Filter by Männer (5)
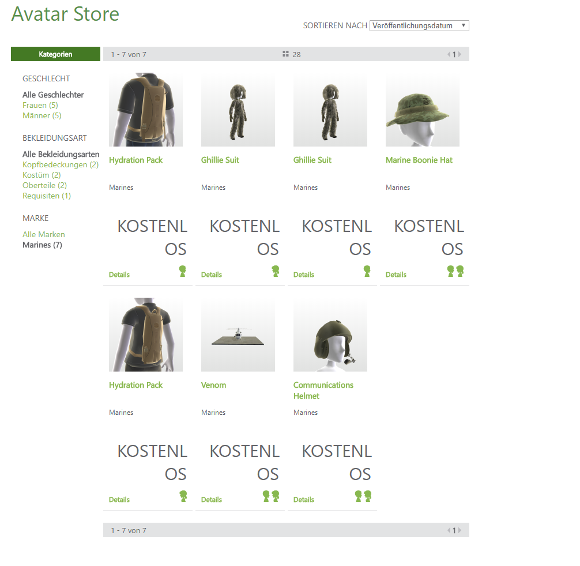 [42, 115]
